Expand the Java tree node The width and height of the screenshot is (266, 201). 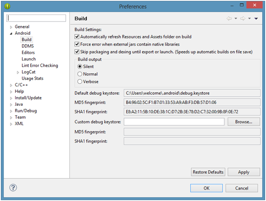[11, 104]
